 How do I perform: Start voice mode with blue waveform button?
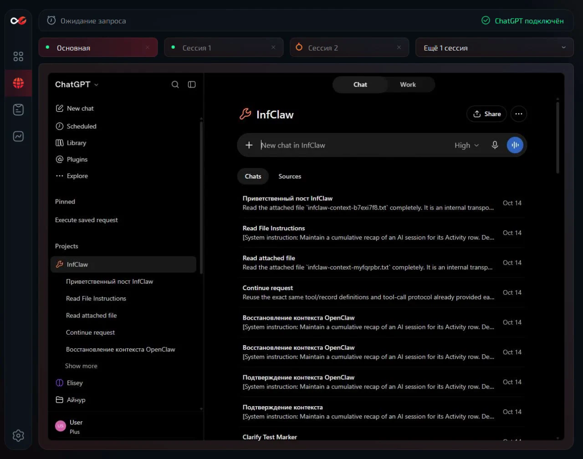tap(515, 145)
